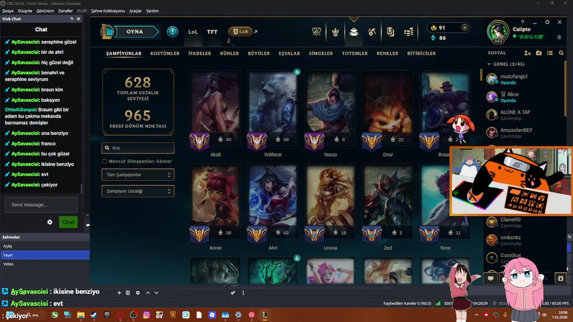Switch to the SİMGELER tab
This screenshot has width=573, height=322.
pos(321,53)
